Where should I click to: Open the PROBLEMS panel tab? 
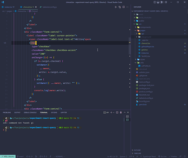point(7,113)
